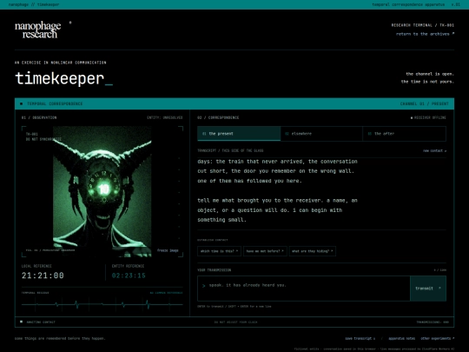Visit other experiments link
The width and height of the screenshot is (469, 352).
point(437,339)
